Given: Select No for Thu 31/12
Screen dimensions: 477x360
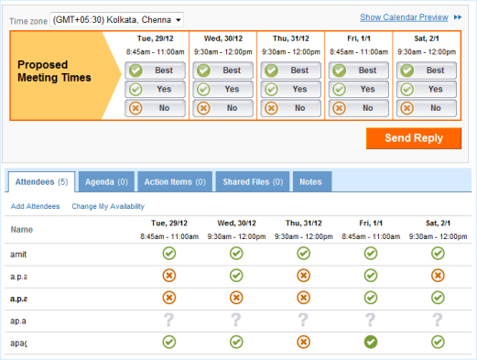Looking at the screenshot, I should click(291, 108).
